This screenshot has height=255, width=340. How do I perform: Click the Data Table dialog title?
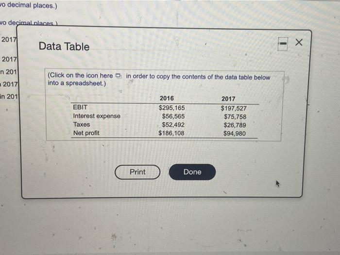click(x=64, y=47)
